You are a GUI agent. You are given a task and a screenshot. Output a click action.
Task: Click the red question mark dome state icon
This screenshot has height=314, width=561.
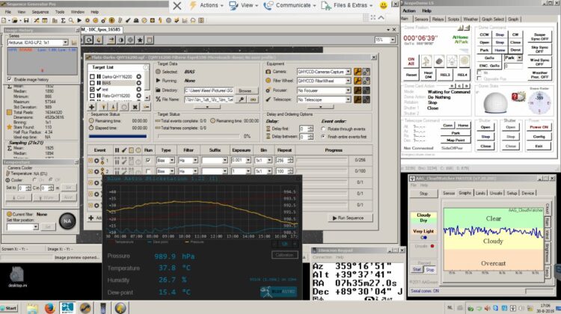pyautogui.click(x=515, y=96)
